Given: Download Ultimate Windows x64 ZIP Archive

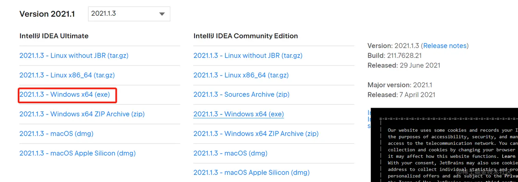Looking at the screenshot, I should point(82,114).
